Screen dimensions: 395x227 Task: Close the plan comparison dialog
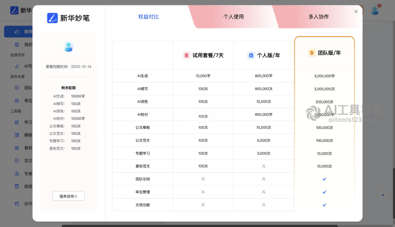(356, 11)
